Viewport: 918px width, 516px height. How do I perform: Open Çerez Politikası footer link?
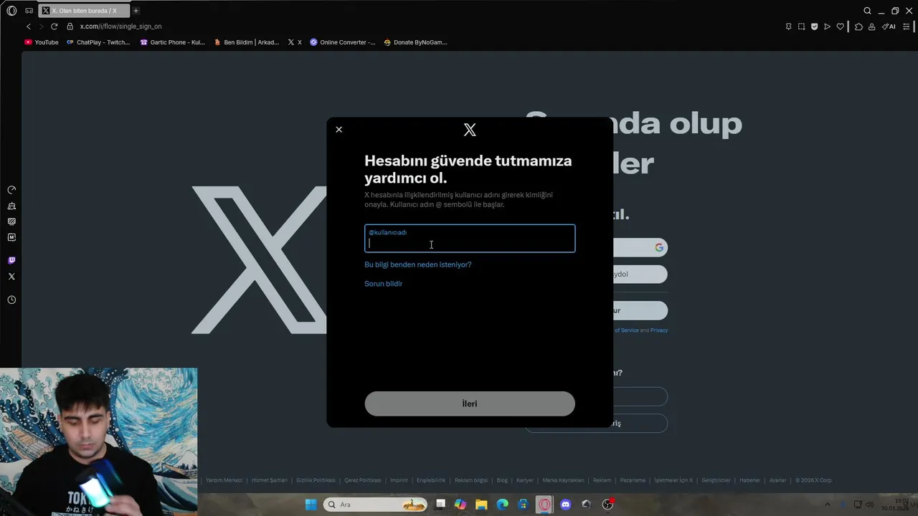click(x=362, y=480)
